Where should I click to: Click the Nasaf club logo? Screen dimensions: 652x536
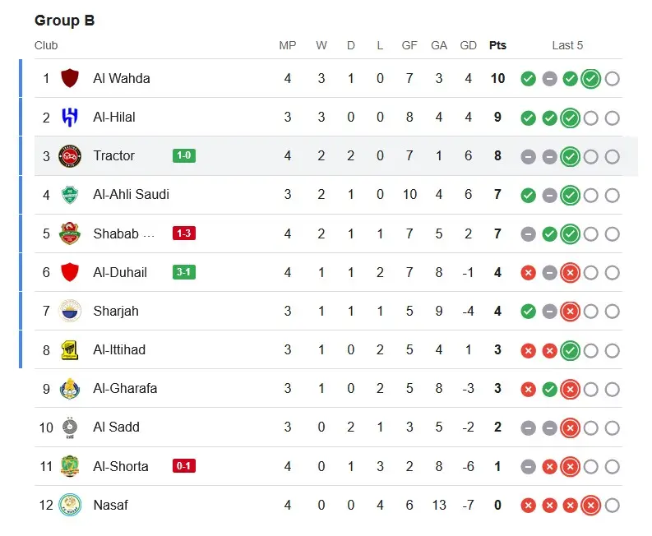click(70, 505)
